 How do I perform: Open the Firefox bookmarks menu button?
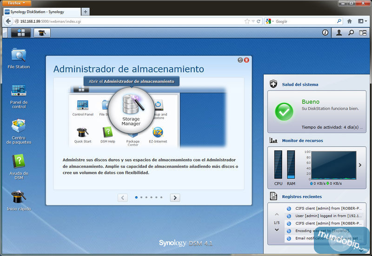click(x=362, y=21)
